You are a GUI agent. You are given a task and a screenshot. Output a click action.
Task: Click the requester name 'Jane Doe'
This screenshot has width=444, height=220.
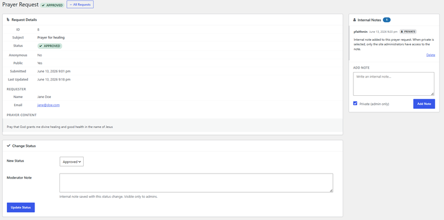tap(44, 96)
